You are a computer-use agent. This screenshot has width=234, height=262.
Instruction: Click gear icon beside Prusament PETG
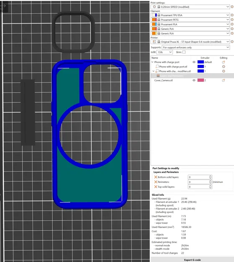click(x=232, y=20)
